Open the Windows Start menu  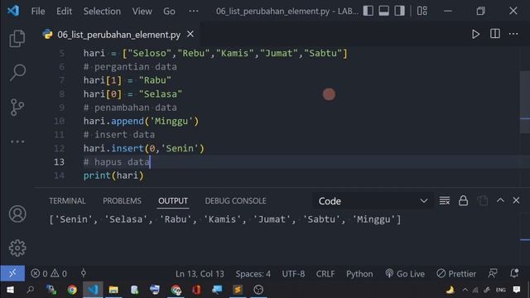pyautogui.click(x=10, y=290)
